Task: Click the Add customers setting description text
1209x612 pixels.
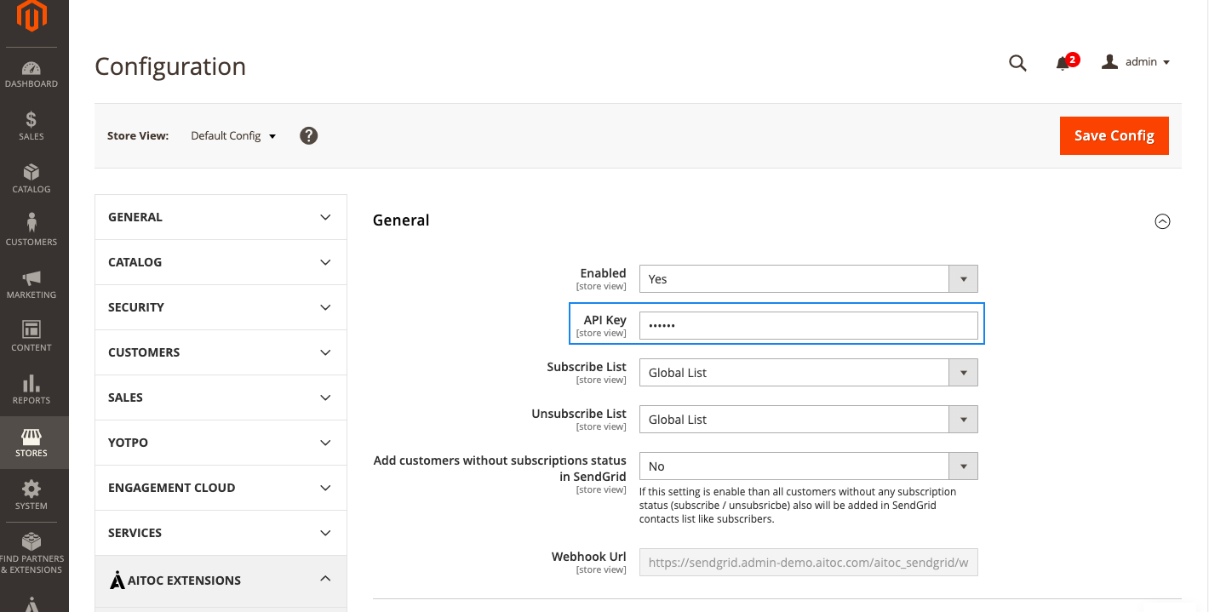Action: tap(798, 505)
